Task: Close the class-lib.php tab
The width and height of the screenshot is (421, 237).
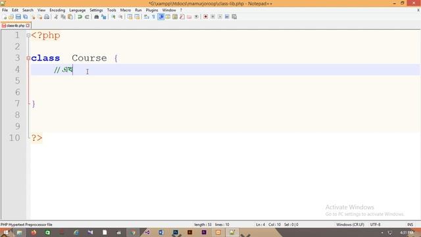Action: coord(28,26)
